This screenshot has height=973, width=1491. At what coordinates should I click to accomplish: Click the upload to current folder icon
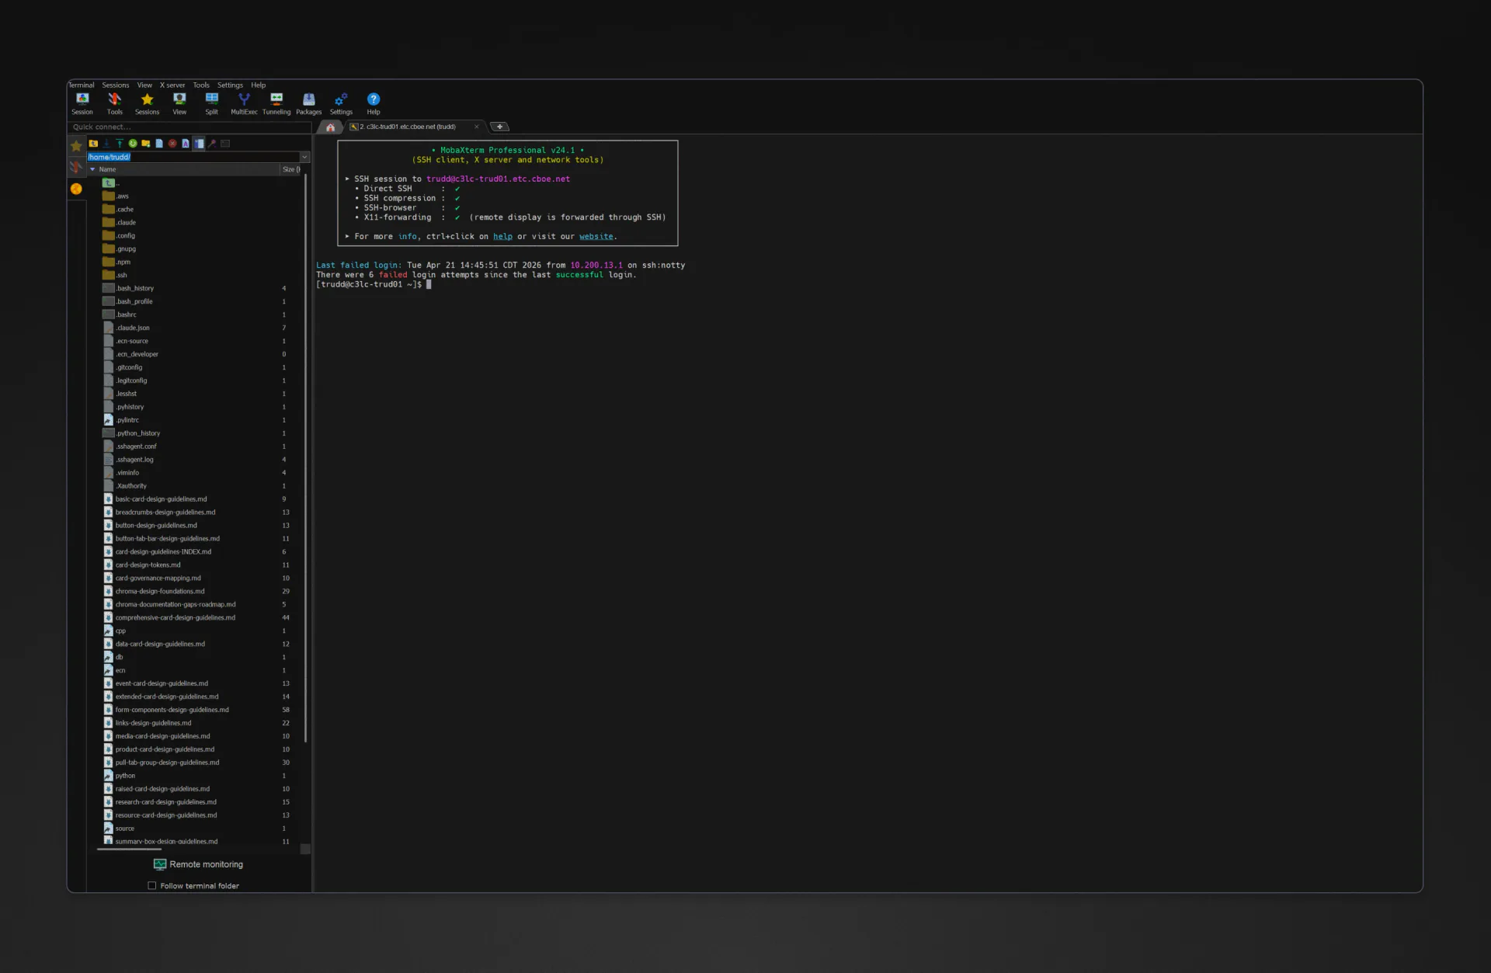120,144
